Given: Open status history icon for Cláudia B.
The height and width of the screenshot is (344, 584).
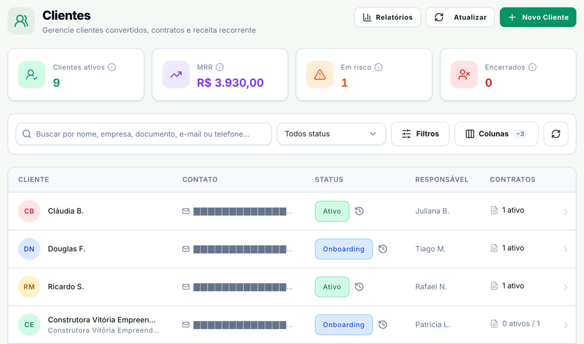Looking at the screenshot, I should click(x=359, y=211).
